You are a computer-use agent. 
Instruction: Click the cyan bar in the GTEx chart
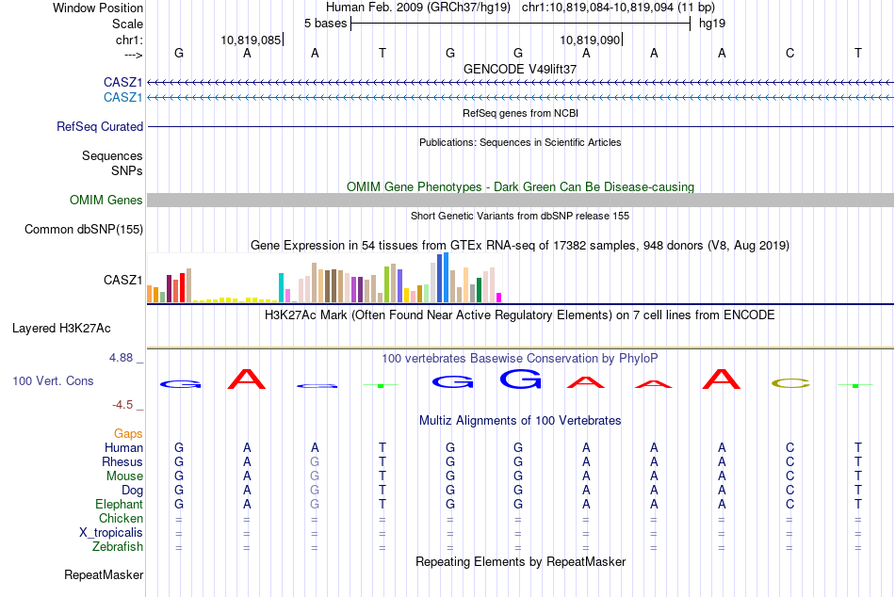(x=281, y=287)
